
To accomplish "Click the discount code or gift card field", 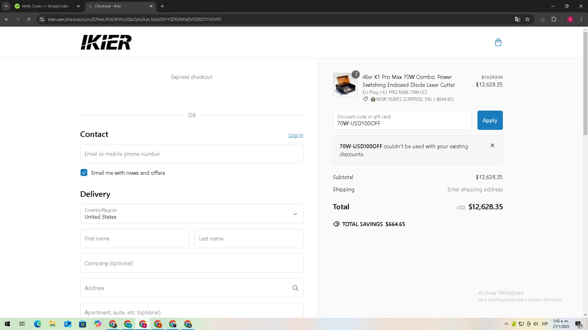I will point(402,120).
